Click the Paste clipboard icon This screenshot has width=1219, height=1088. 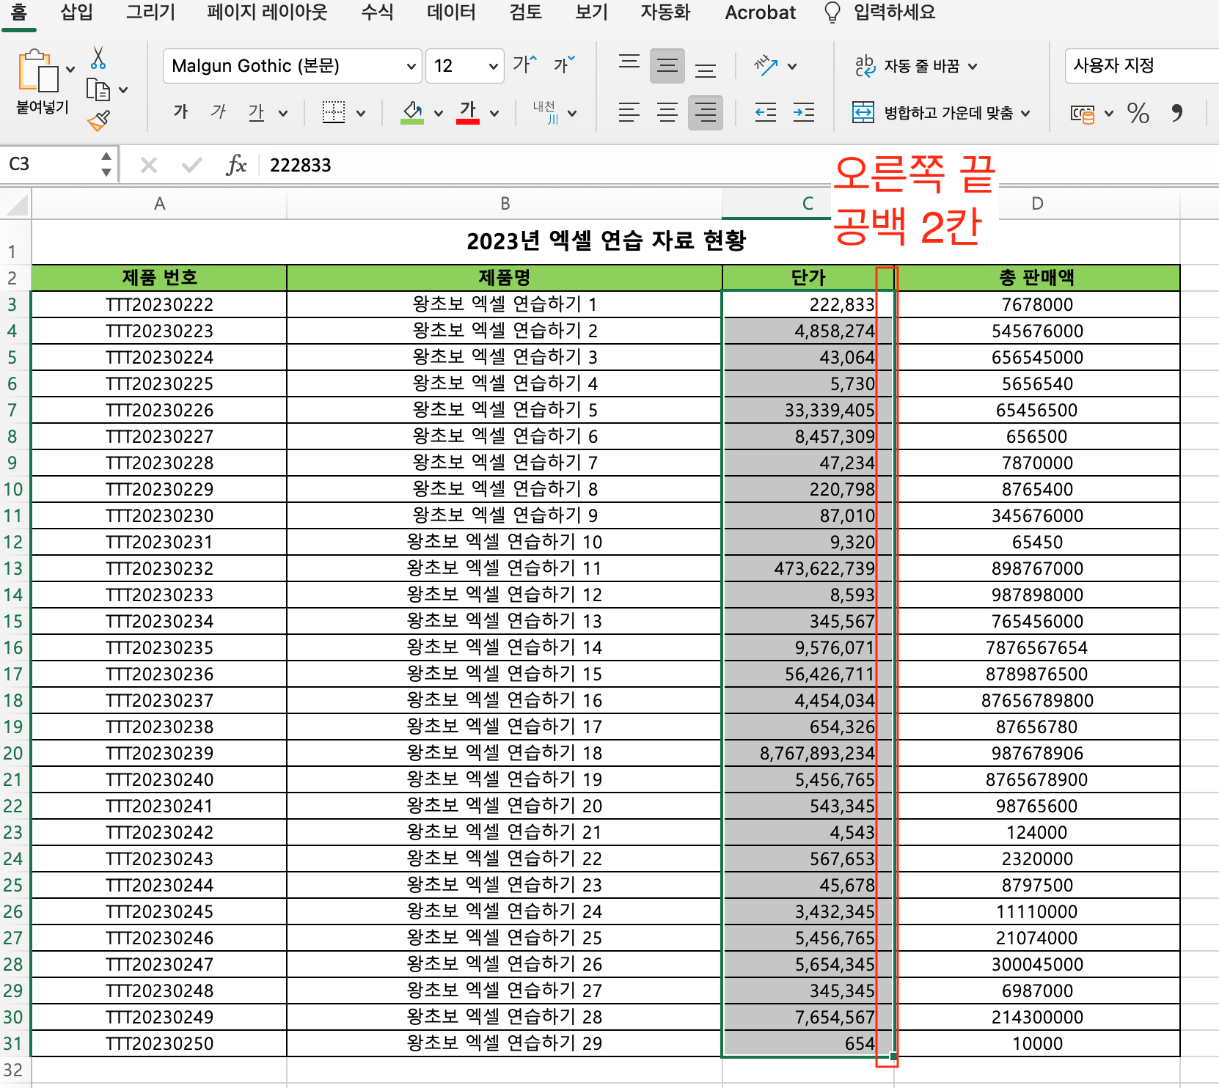tap(38, 71)
